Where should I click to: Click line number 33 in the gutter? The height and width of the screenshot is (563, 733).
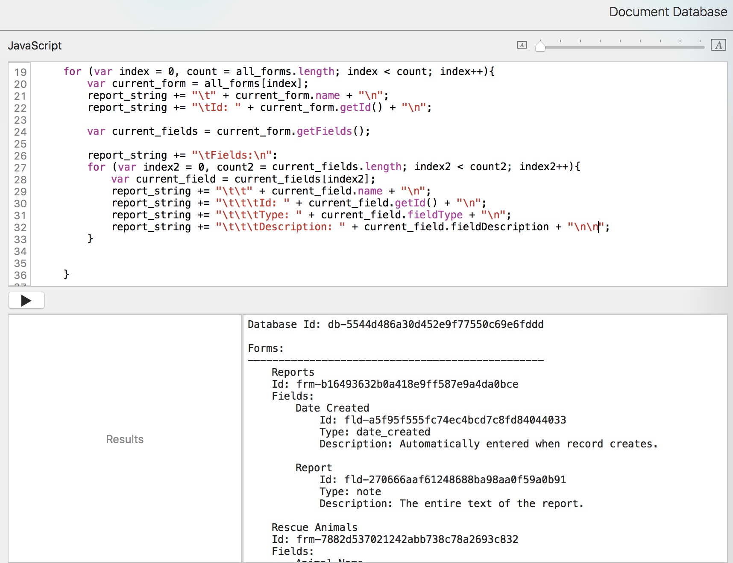(20, 239)
